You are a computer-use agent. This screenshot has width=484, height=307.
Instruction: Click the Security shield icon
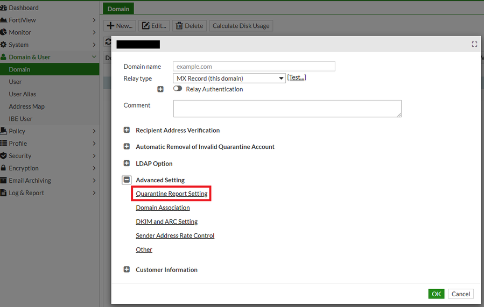pos(4,156)
